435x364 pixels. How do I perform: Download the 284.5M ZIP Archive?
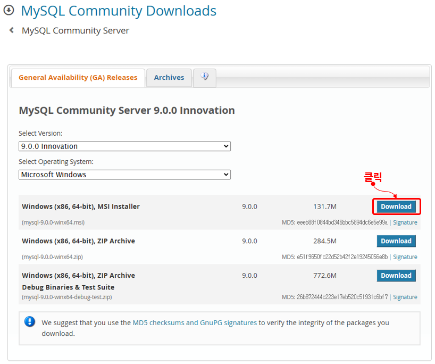pyautogui.click(x=396, y=241)
